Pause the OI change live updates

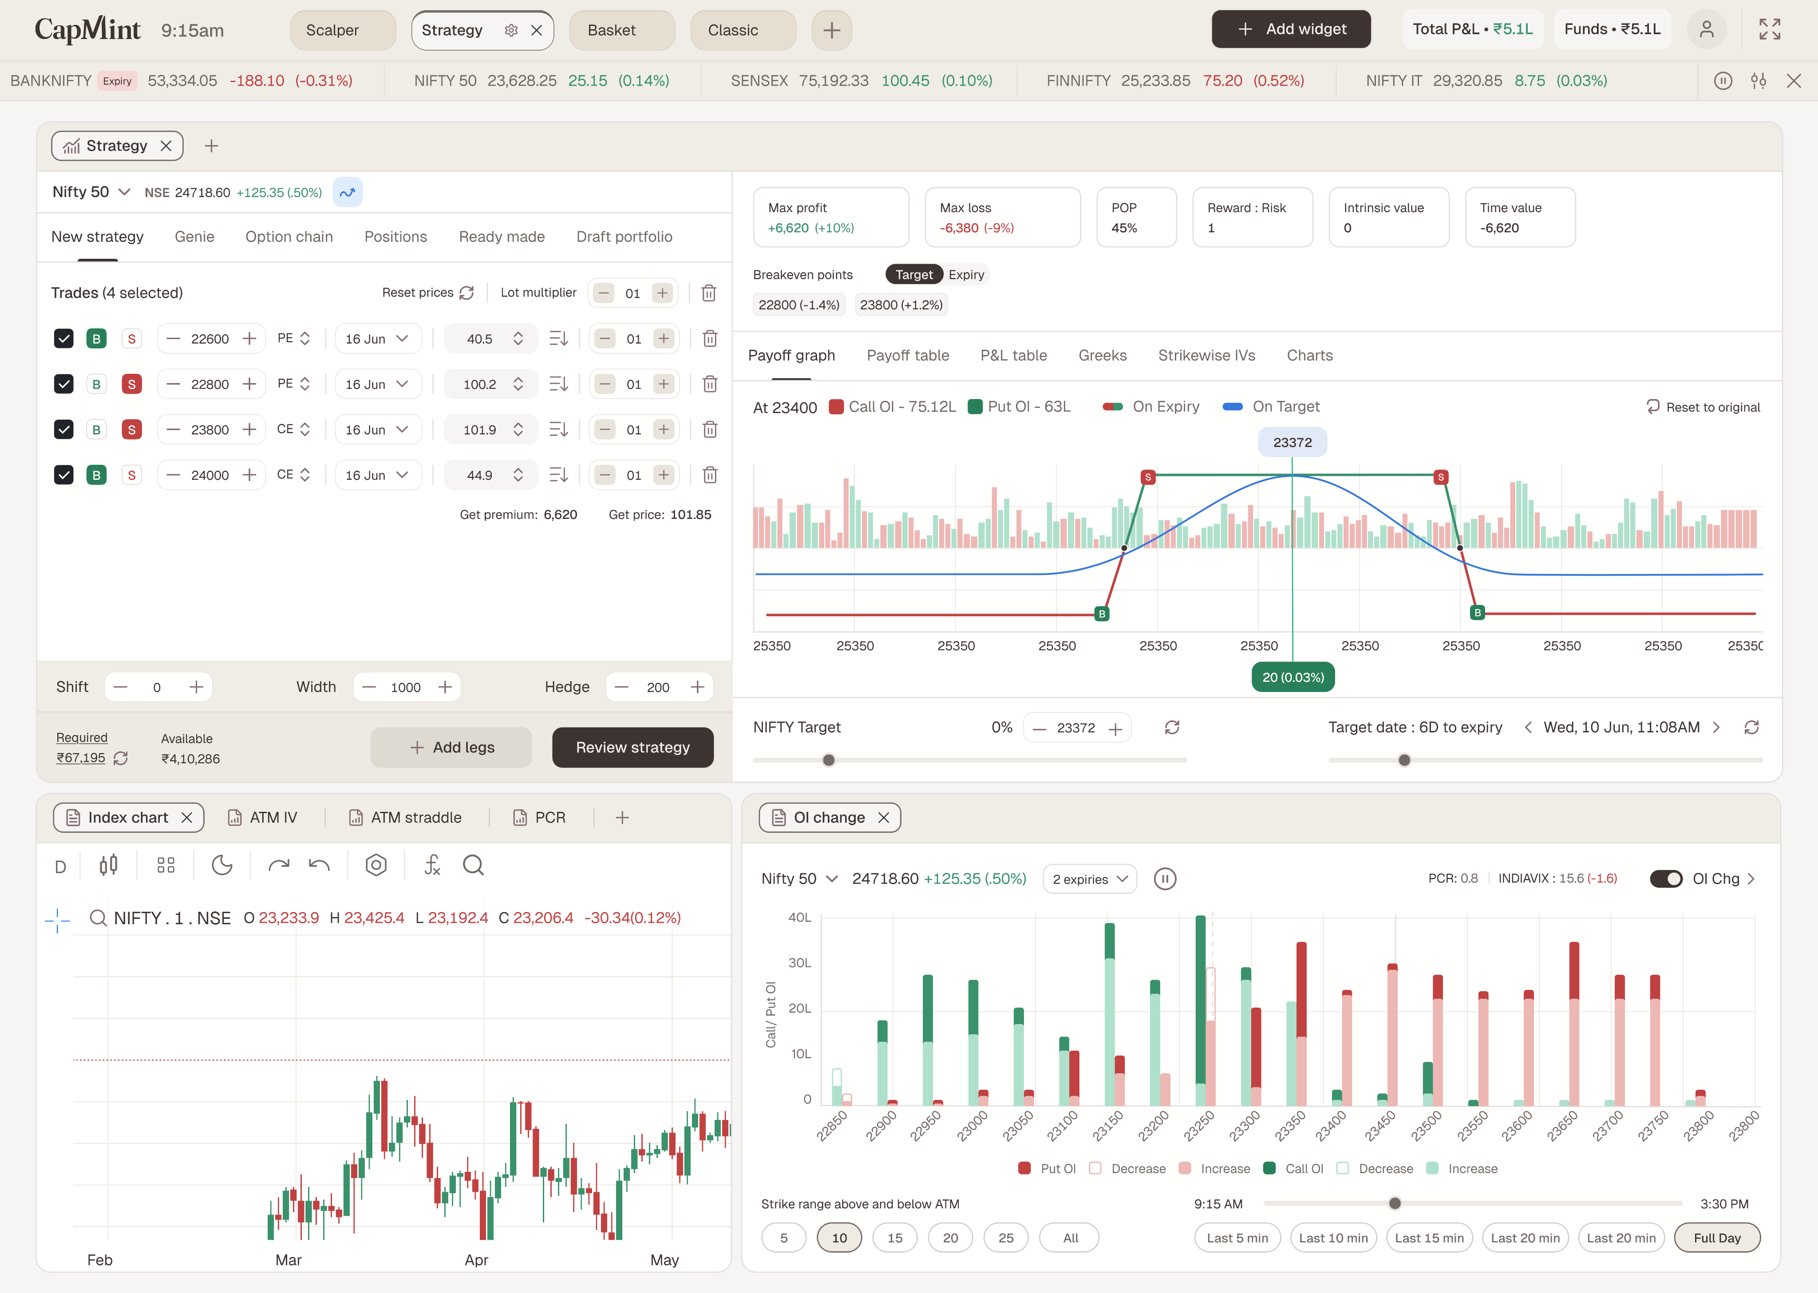pyautogui.click(x=1165, y=879)
